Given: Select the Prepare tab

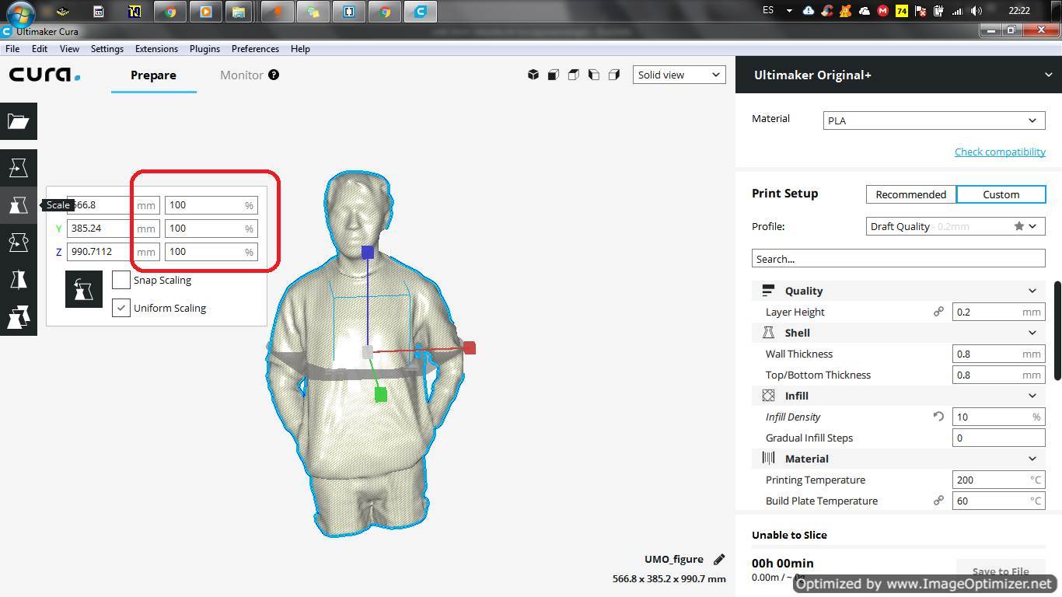Looking at the screenshot, I should [x=153, y=75].
